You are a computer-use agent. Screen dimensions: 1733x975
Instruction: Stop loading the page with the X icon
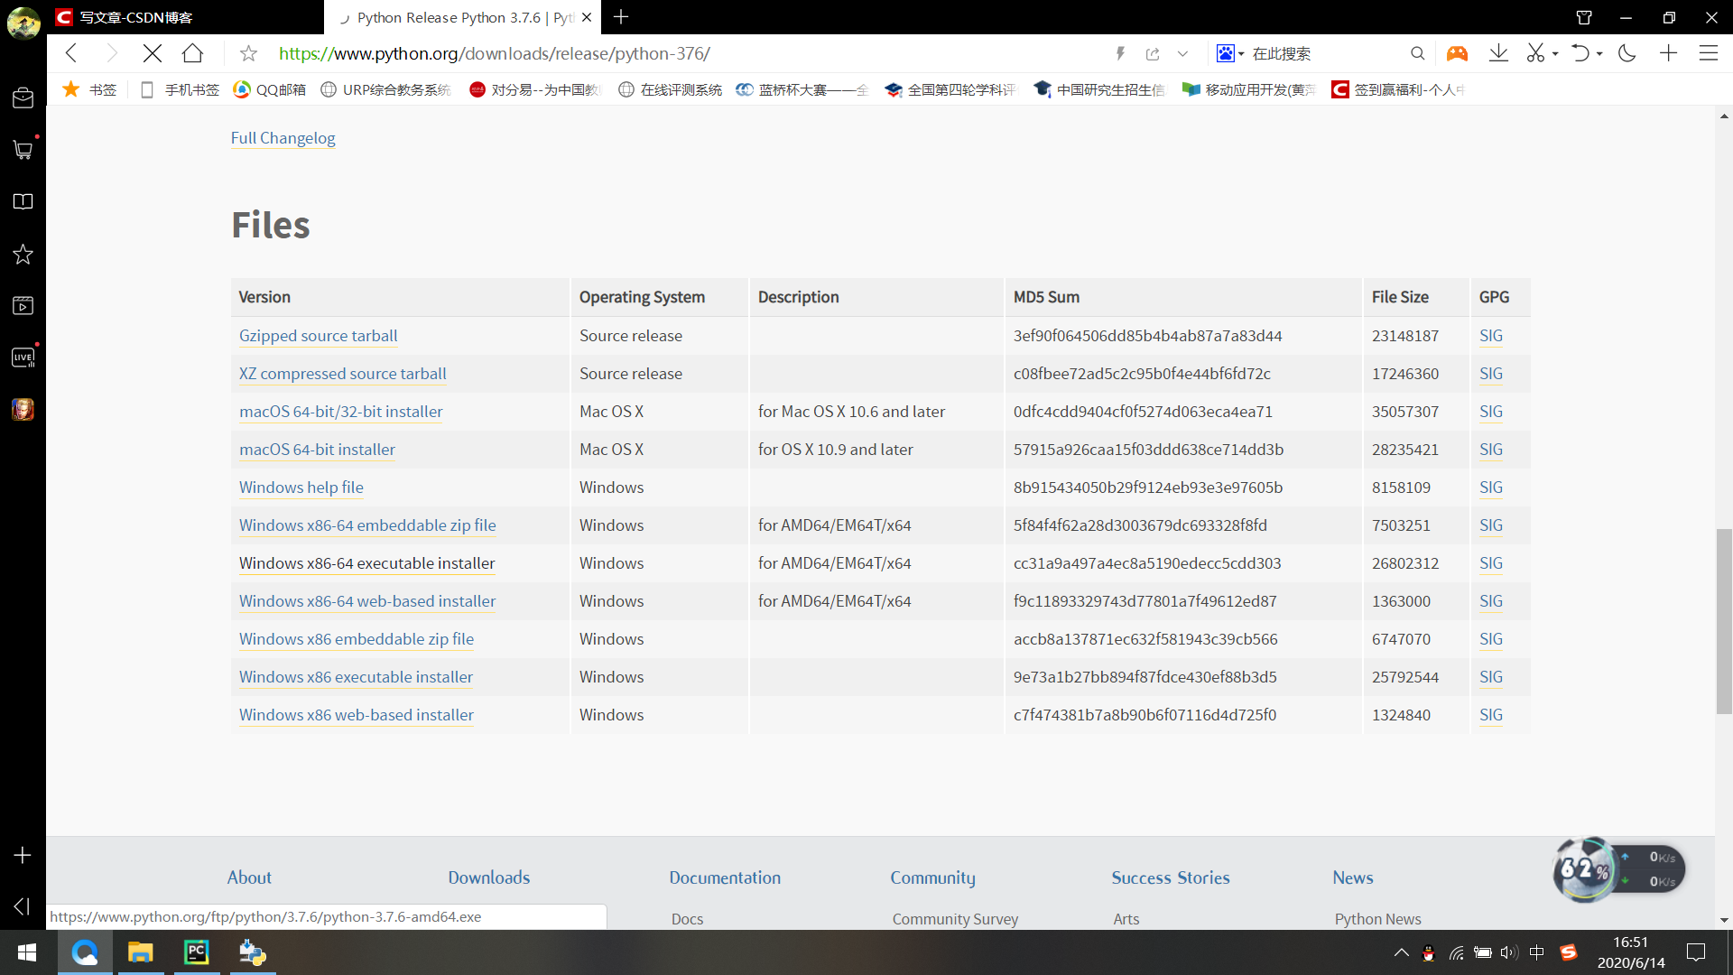(153, 53)
